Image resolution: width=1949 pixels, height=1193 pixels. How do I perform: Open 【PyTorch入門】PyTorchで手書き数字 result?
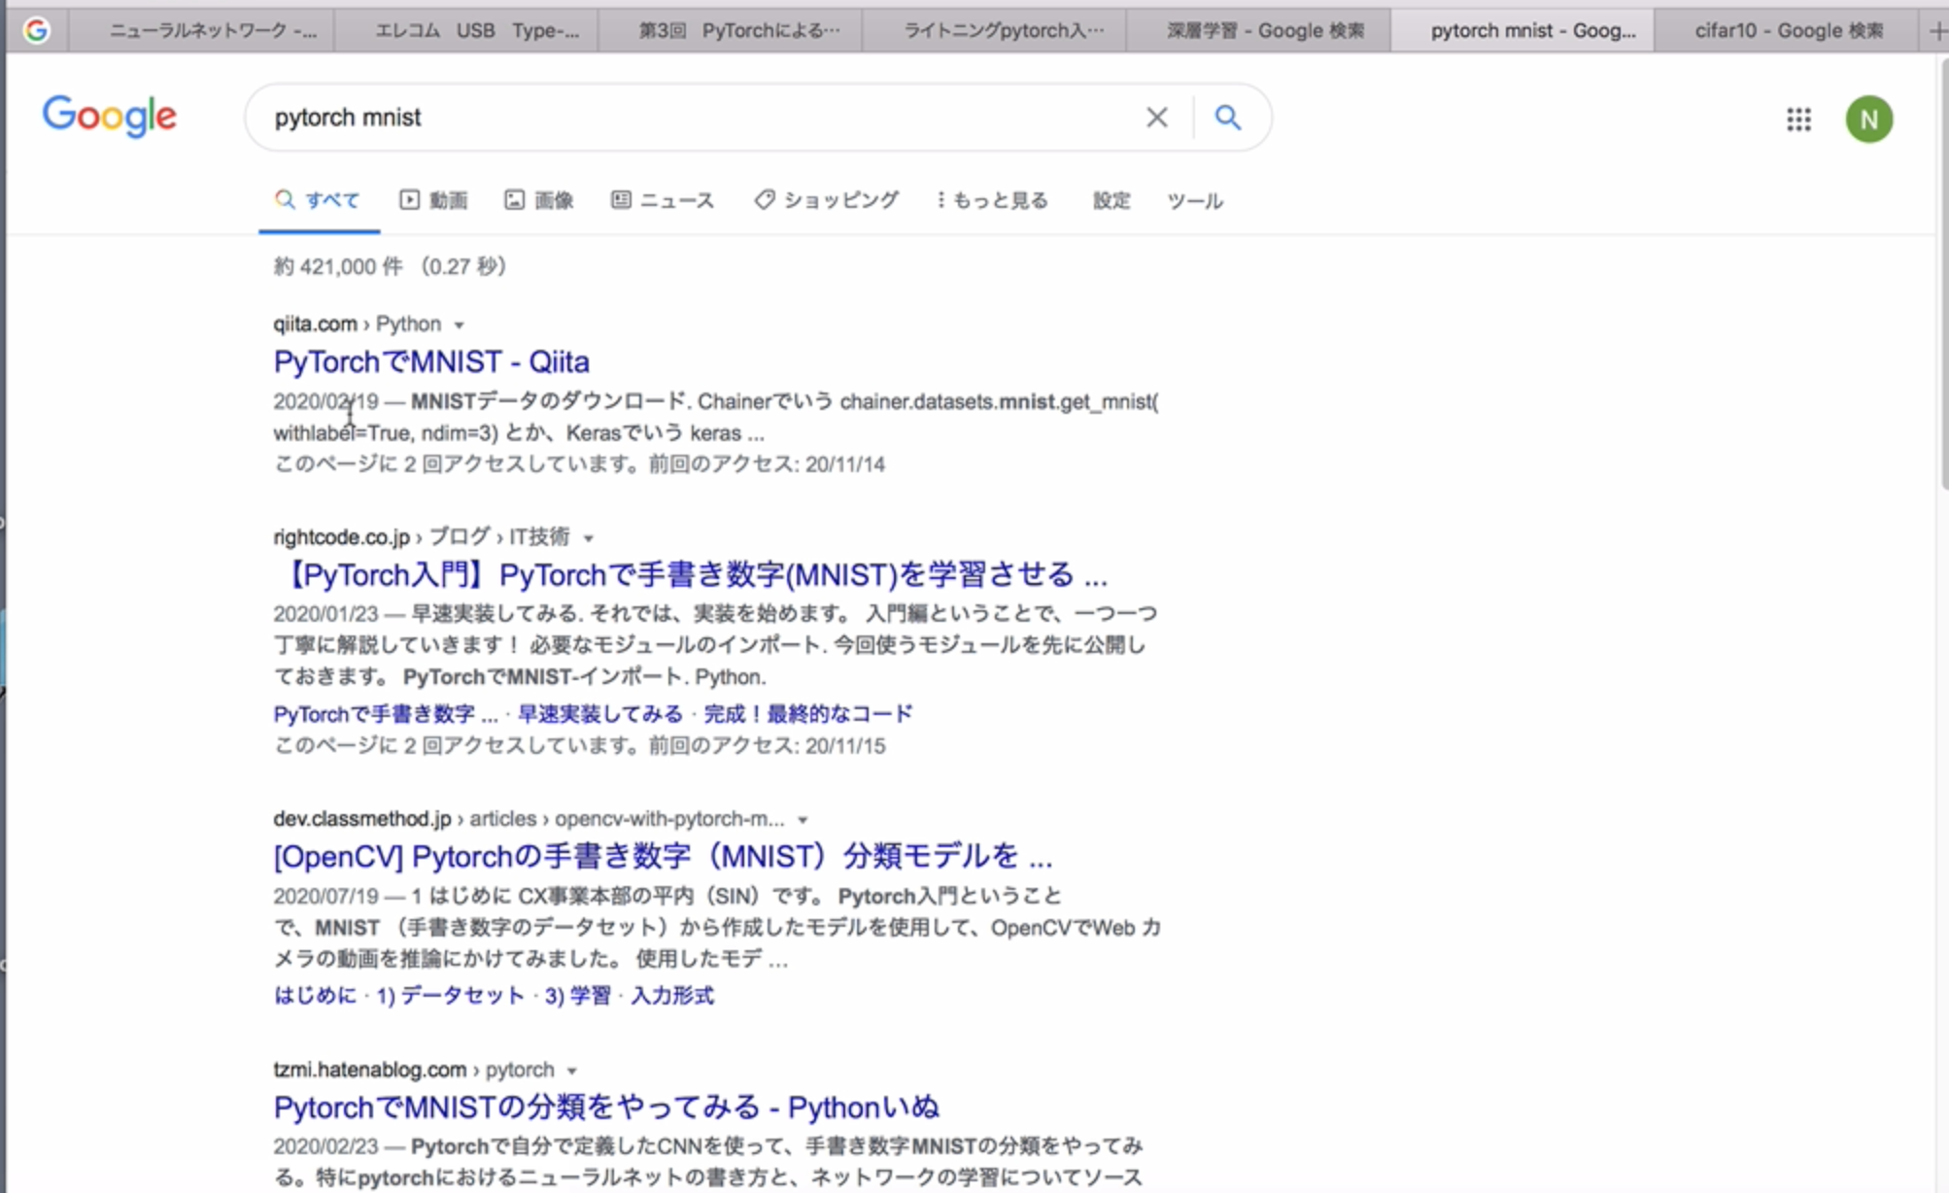pos(691,574)
